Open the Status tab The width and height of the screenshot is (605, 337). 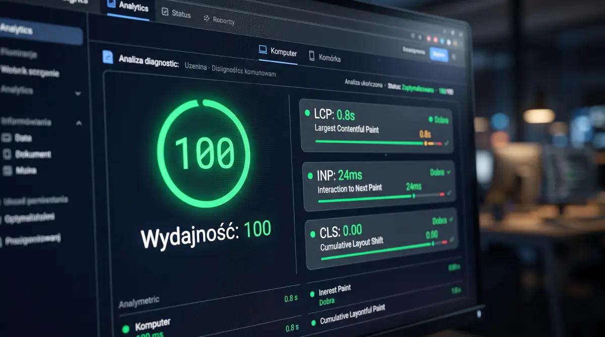tap(176, 13)
